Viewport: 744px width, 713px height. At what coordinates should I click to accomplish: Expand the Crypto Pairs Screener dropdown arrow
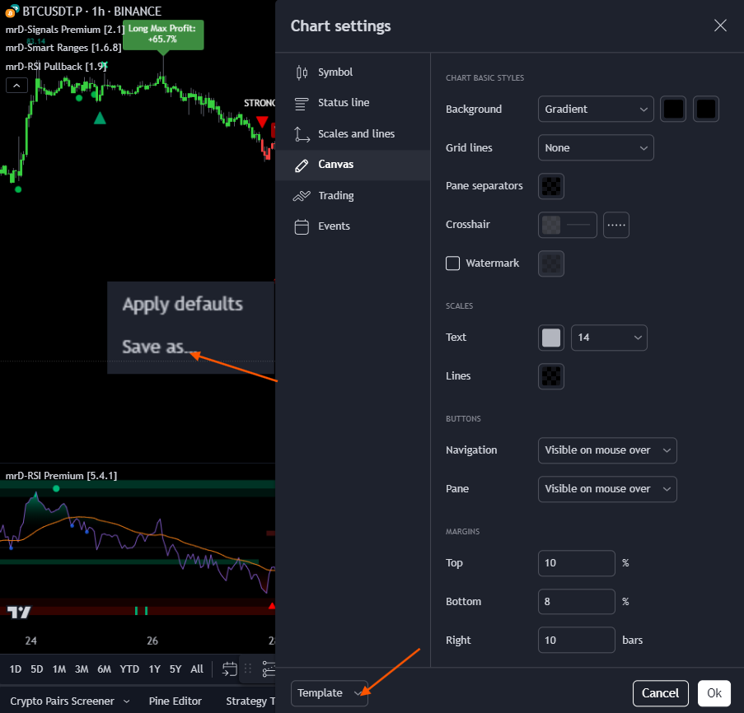(x=126, y=701)
